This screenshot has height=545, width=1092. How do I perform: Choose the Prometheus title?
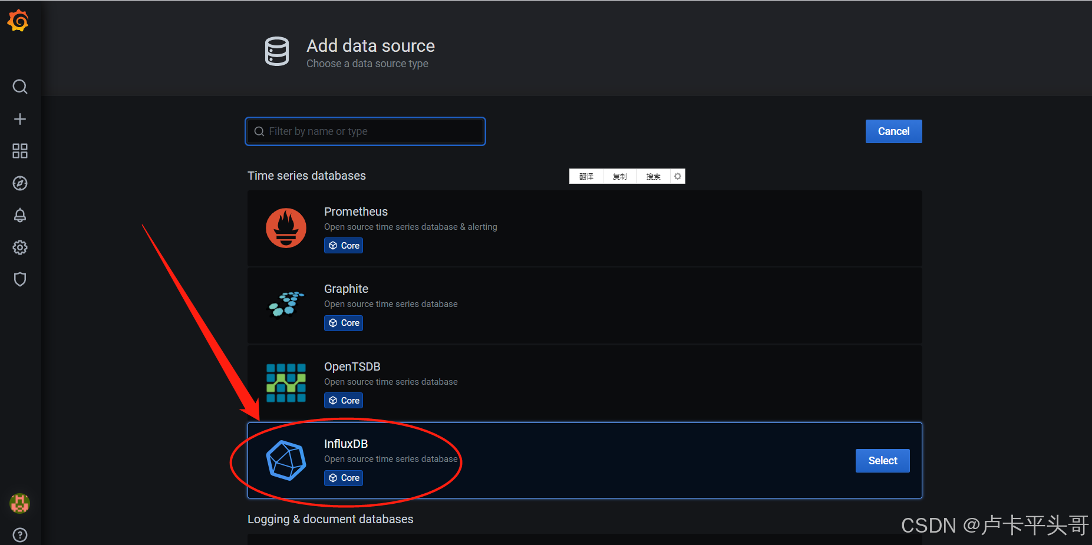pos(356,212)
